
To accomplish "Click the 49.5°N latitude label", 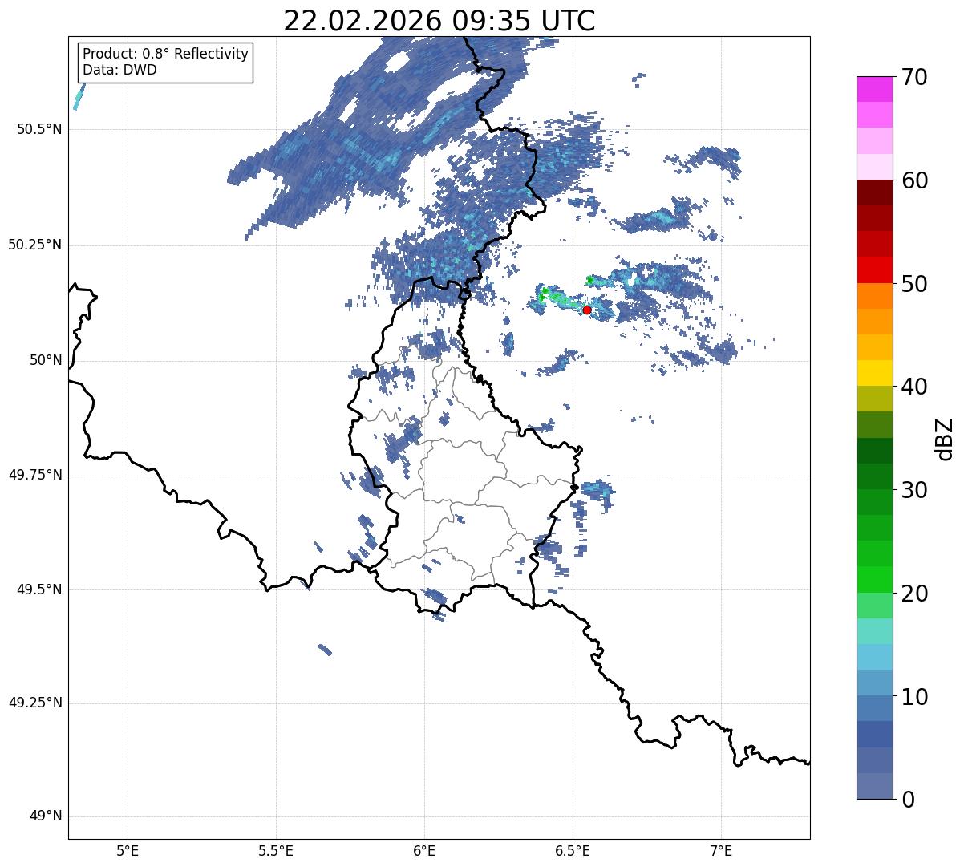I will coord(38,589).
